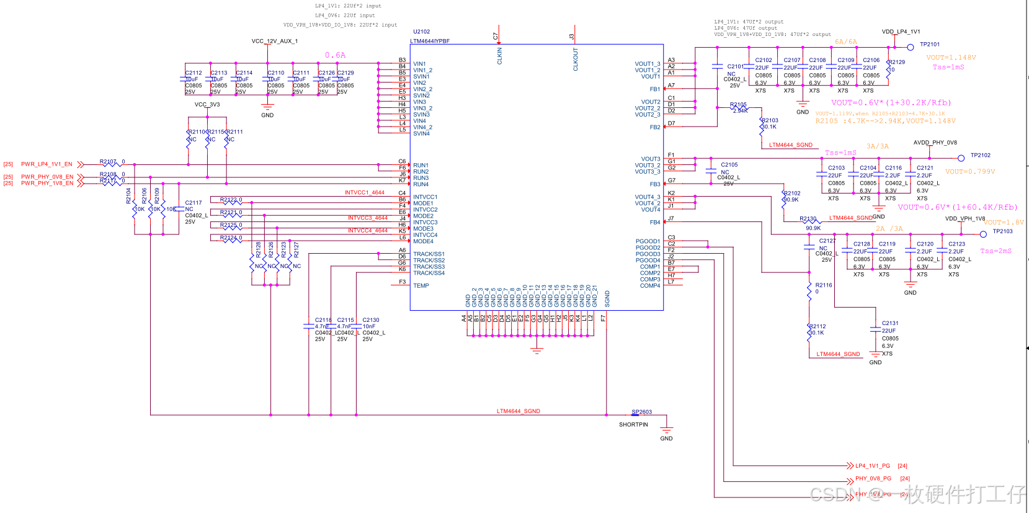Viewport: 1029px width, 513px height.
Task: Select resistor designator R2107
Action: point(109,162)
